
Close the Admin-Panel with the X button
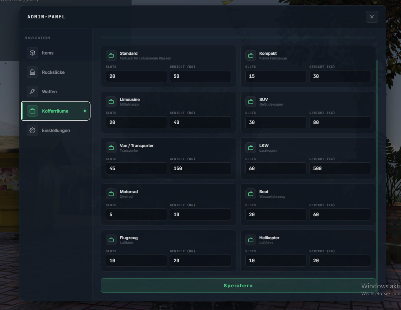coord(372,17)
